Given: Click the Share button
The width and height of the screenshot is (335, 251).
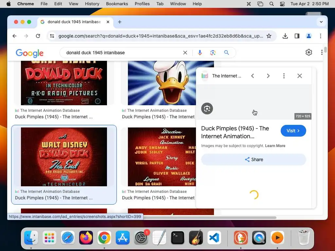Looking at the screenshot, I should click(x=254, y=159).
